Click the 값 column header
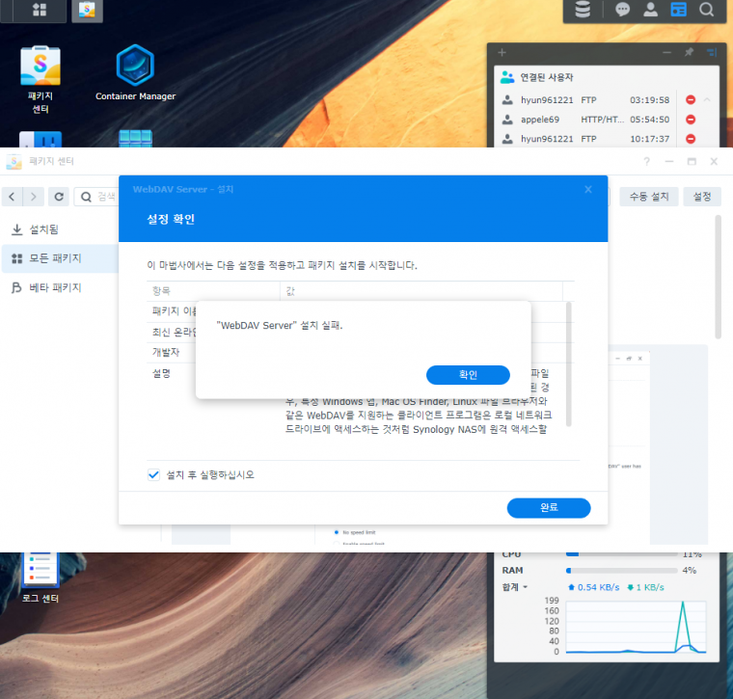The height and width of the screenshot is (699, 733). [290, 291]
